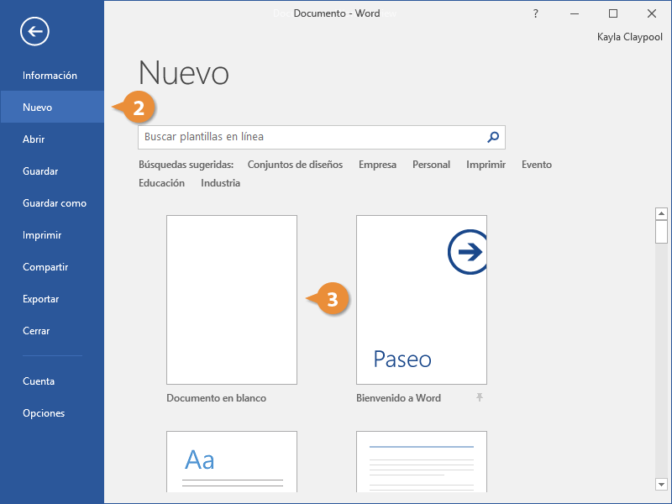The width and height of the screenshot is (672, 504).
Task: Click the scrollbar up arrow
Action: point(661,213)
